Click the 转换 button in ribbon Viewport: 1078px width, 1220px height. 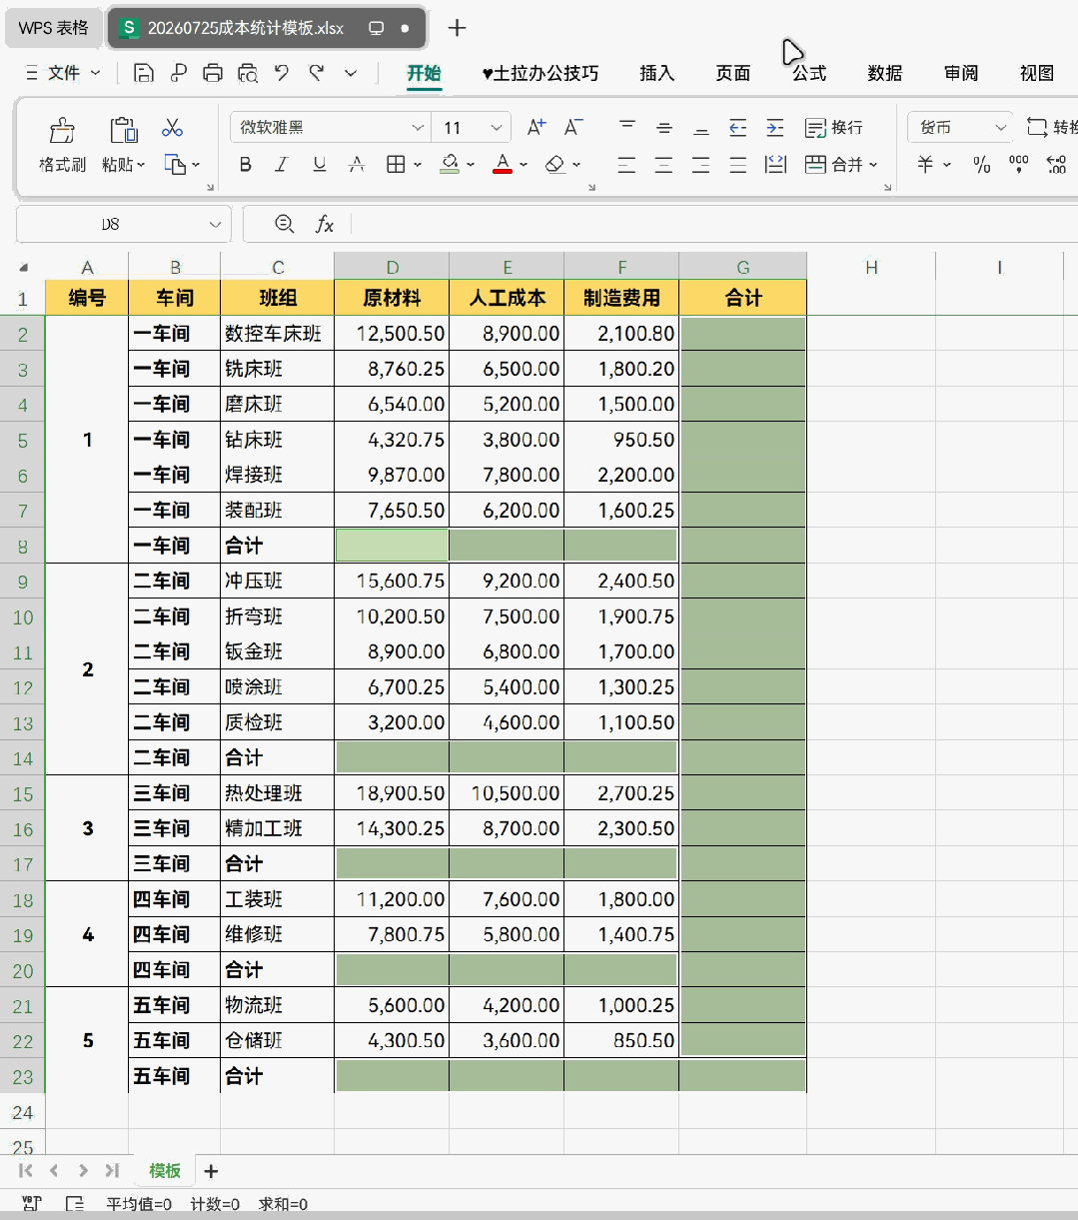pos(1053,128)
